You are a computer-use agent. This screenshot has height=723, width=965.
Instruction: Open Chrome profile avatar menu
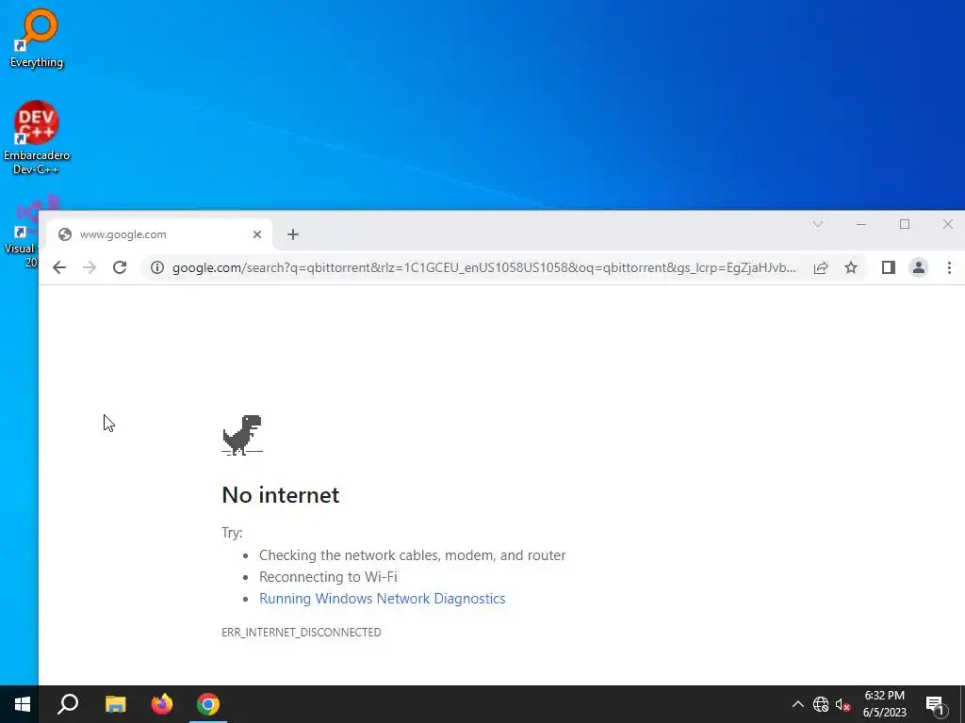point(918,267)
